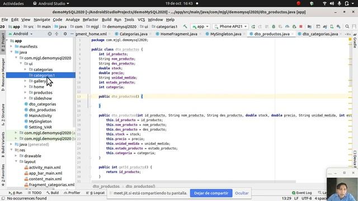Expand the productos package
The height and width of the screenshot is (201, 358).
tap(25, 93)
